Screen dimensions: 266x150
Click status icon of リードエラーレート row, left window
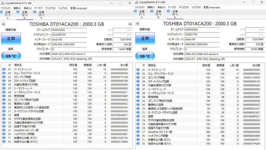coord(4,69)
